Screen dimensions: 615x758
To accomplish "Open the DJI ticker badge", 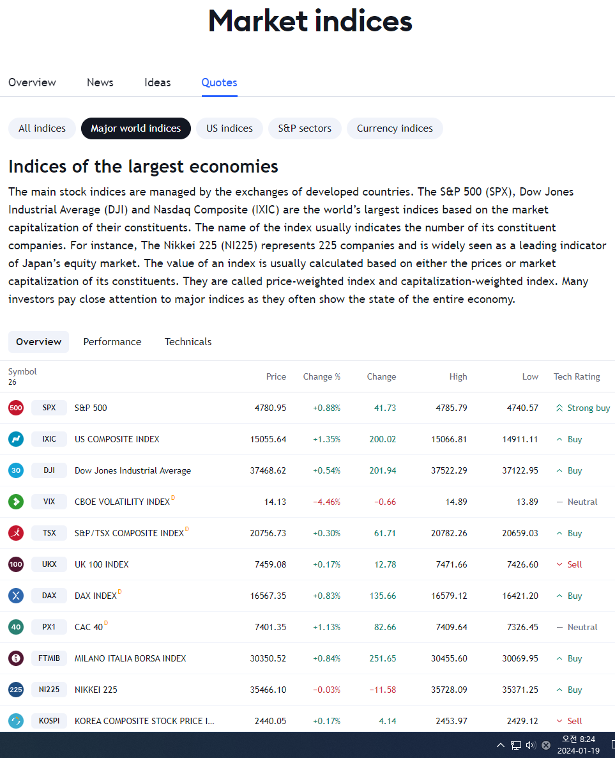I will 49,470.
